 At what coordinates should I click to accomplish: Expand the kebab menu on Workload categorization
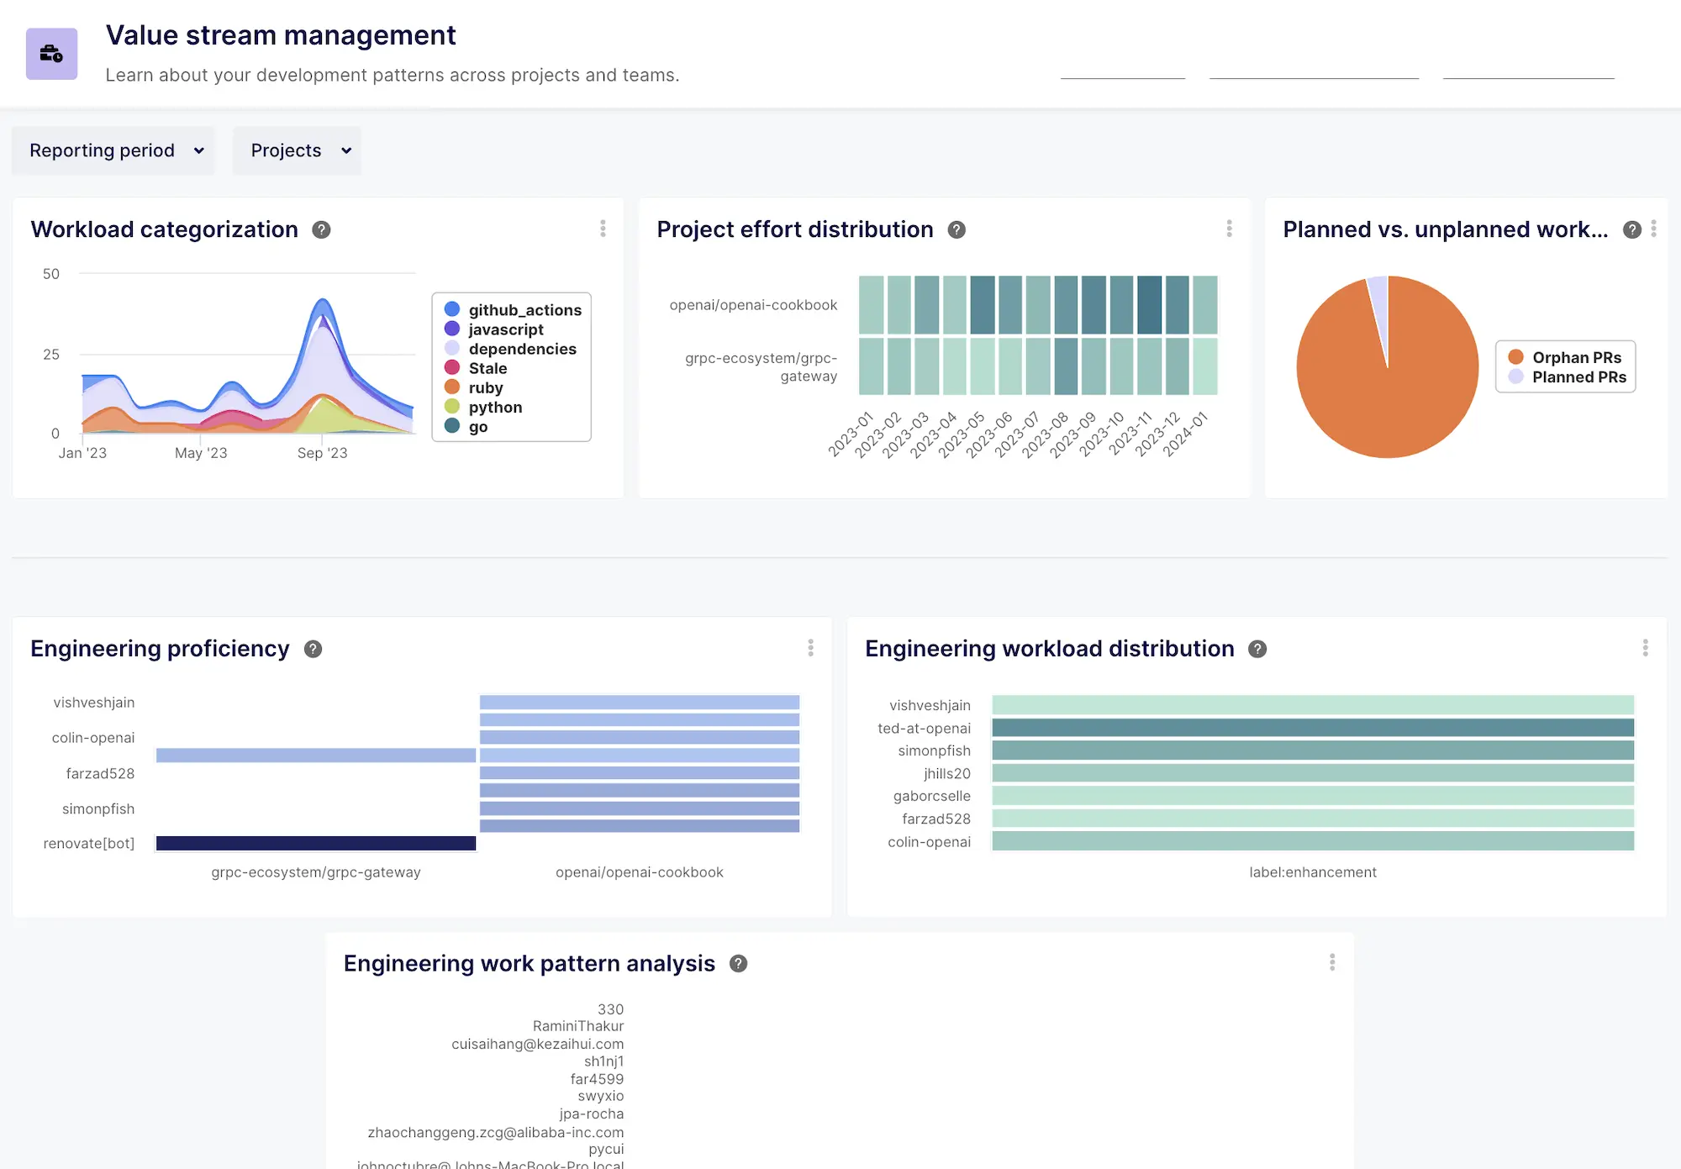pos(603,229)
